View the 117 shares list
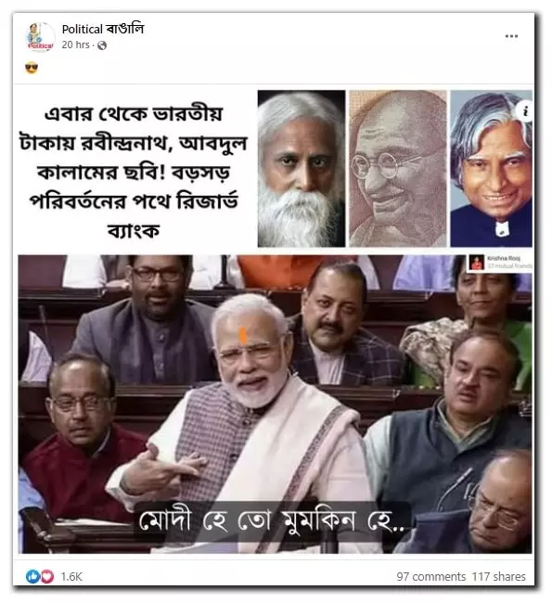The image size is (552, 603). click(498, 576)
